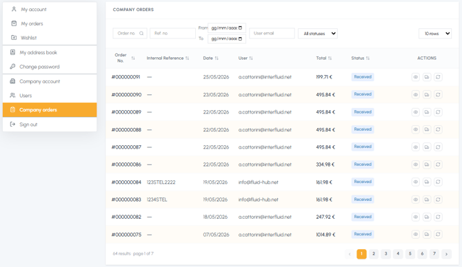The width and height of the screenshot is (462, 267).
Task: Go to page 3 of results
Action: coord(385,254)
